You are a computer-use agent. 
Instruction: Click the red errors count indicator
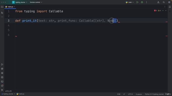tap(155, 11)
